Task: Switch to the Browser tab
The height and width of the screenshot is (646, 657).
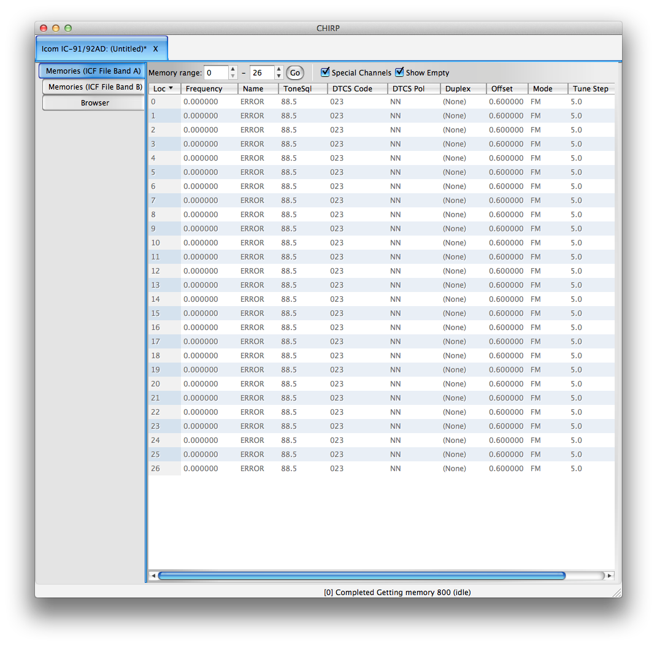Action: [x=94, y=102]
